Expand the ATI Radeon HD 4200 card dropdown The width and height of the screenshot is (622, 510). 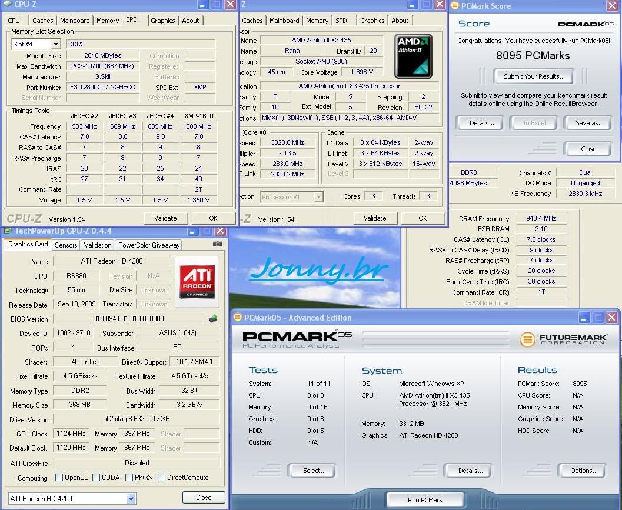pos(131,498)
